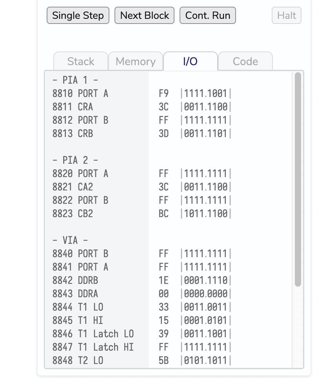Click the '8843 DDRA' row label
316x384 pixels.
75,294
